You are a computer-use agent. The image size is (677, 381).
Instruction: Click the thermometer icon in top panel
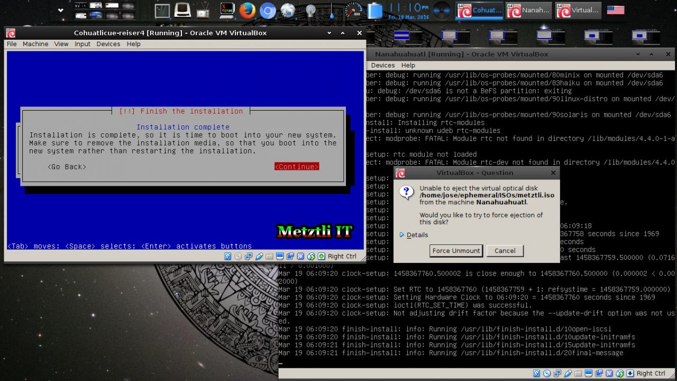point(332,11)
